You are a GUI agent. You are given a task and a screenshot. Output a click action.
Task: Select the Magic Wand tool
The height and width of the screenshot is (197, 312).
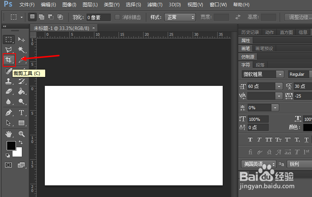coord(21,49)
